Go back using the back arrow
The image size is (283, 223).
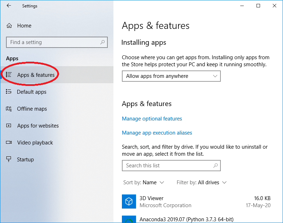[x=9, y=6]
